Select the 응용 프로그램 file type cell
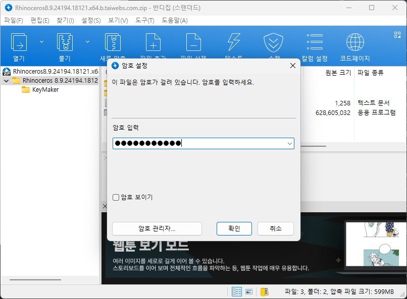Viewport: 407px width, 299px height. coord(377,113)
